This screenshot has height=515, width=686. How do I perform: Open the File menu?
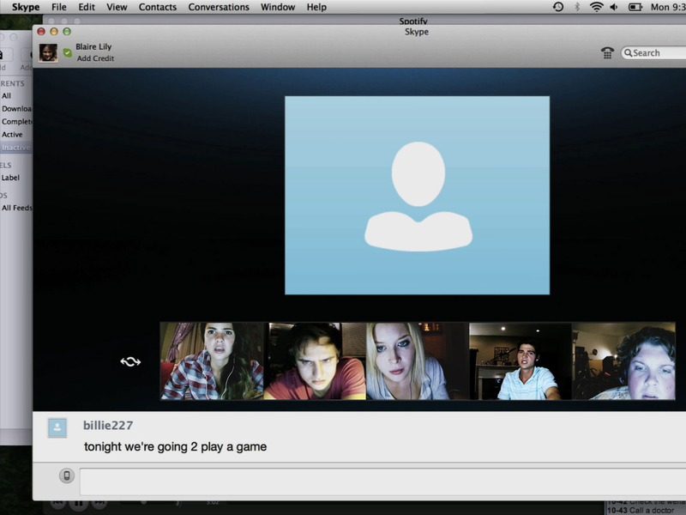(59, 7)
